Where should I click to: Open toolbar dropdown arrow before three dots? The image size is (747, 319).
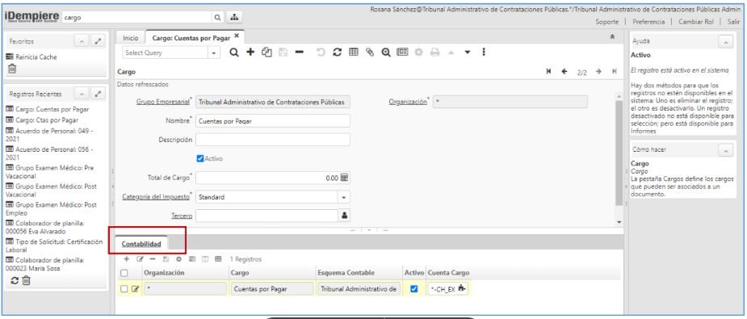pos(468,52)
